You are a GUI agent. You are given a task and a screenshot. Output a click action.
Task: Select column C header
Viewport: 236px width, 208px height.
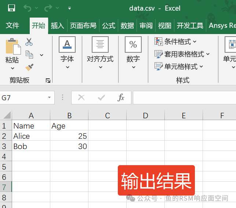107,115
